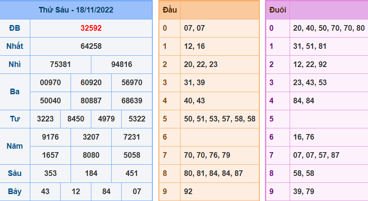This screenshot has width=368, height=201.
Task: Select Nhì prize number 94816
Action: coord(122,64)
